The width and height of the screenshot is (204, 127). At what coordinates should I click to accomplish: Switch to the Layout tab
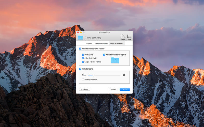89,43
